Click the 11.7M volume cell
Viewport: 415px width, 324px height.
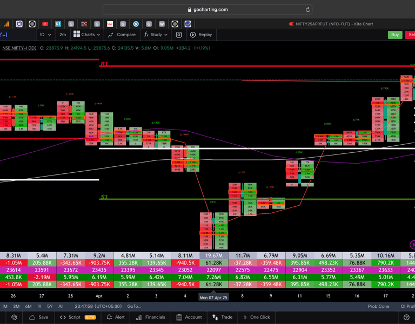[243, 256]
